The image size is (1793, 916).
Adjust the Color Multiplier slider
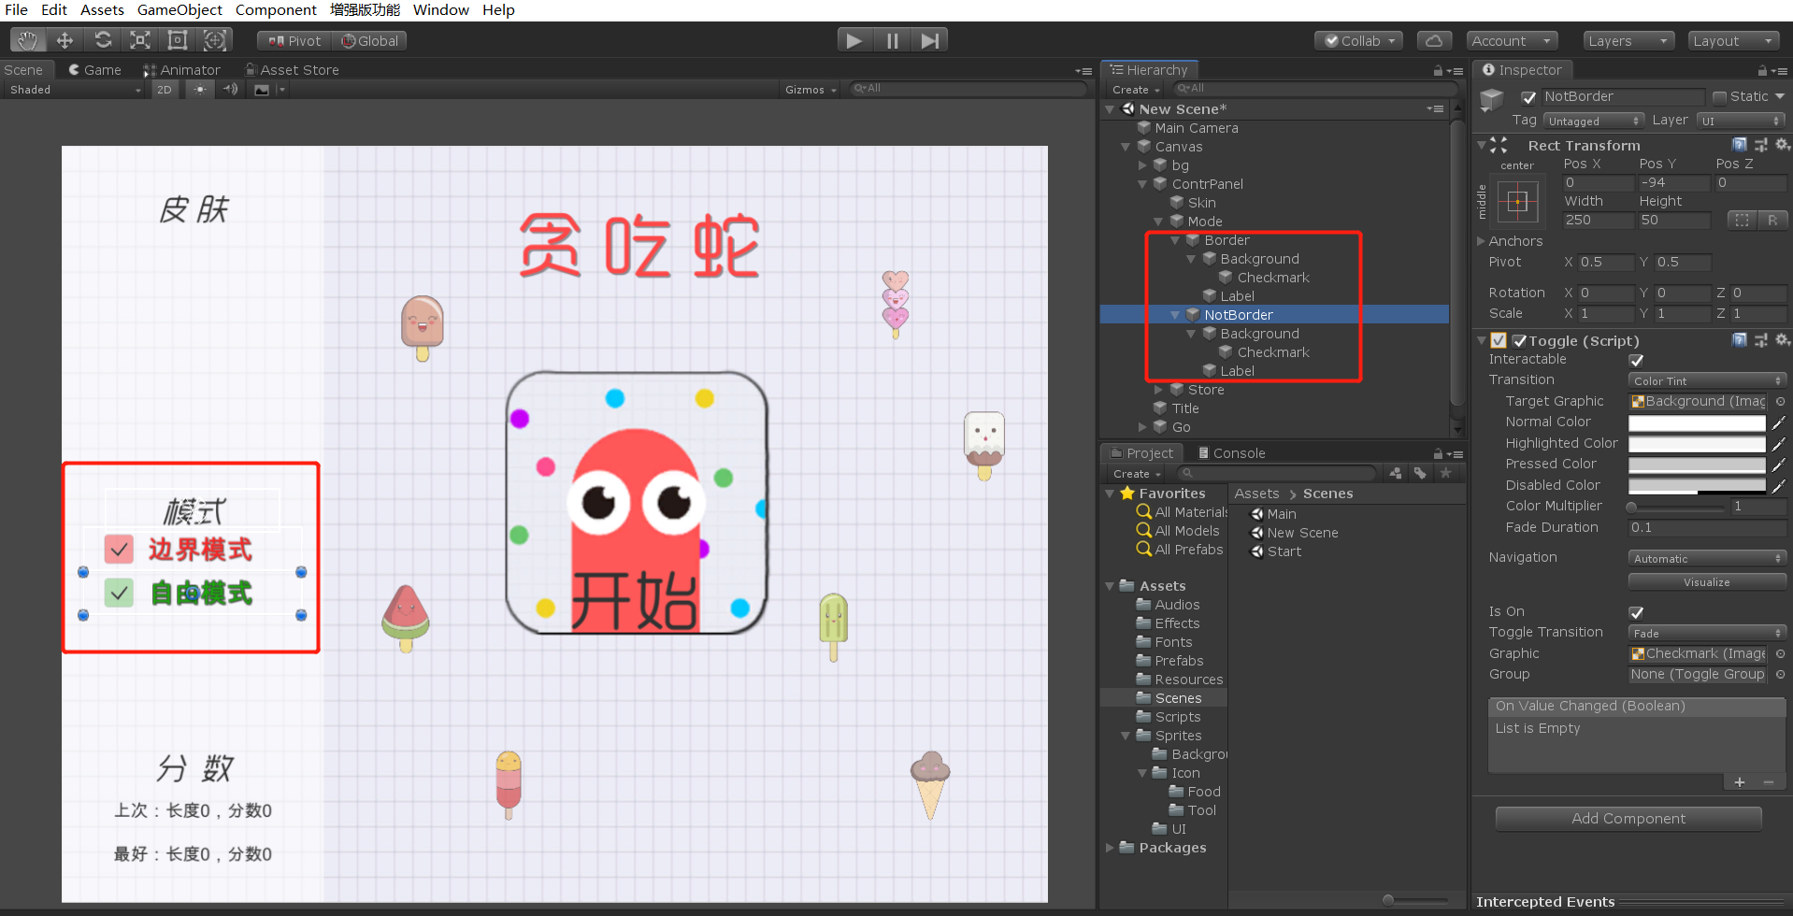[1677, 507]
